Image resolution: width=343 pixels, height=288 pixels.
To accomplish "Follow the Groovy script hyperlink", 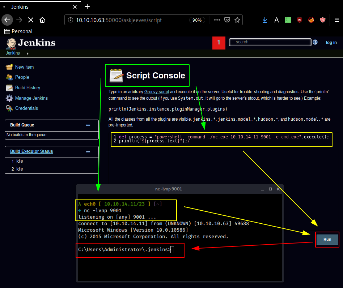I will 157,92.
